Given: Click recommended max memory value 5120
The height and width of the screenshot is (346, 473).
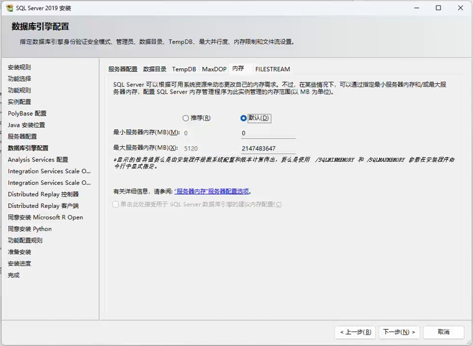Looking at the screenshot, I should click(191, 148).
